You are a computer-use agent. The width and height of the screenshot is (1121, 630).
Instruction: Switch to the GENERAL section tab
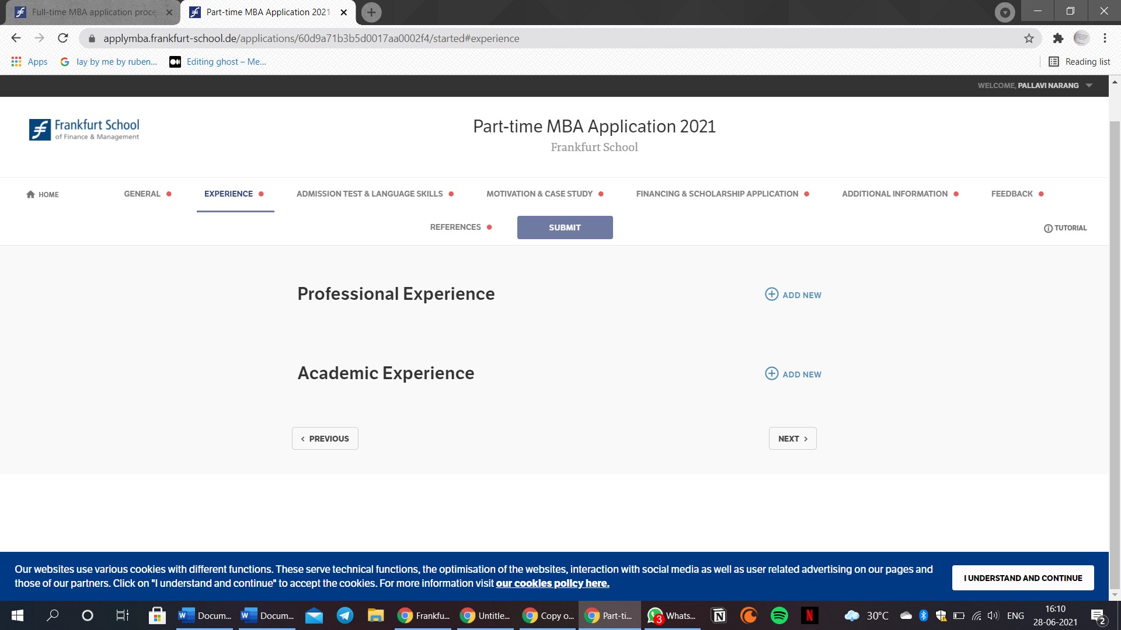click(141, 194)
